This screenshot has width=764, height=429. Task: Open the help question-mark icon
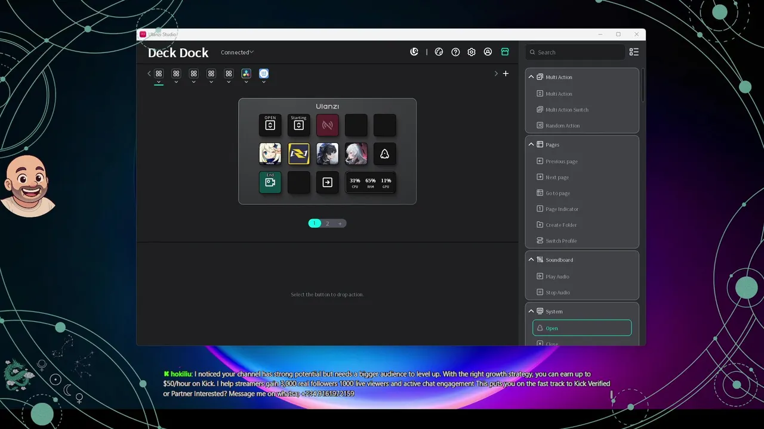(455, 52)
